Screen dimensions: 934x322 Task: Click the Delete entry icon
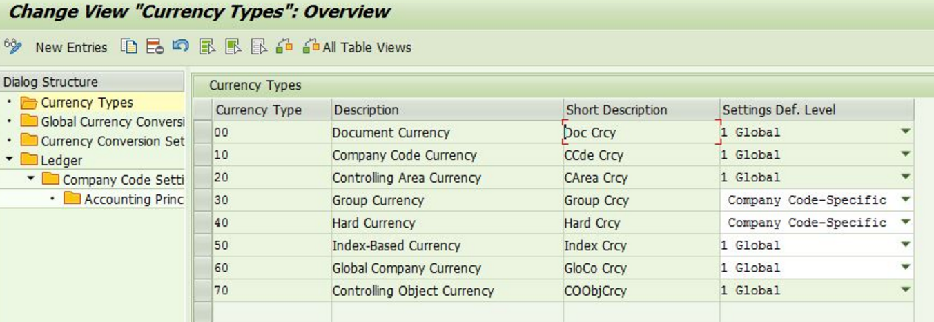155,46
